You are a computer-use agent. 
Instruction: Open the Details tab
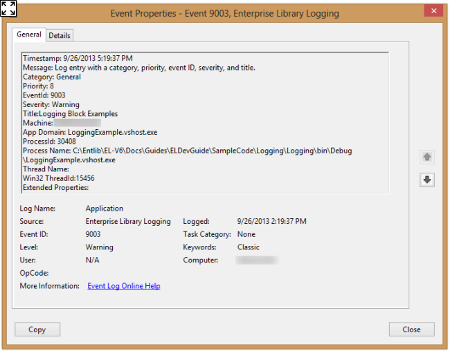click(x=60, y=35)
